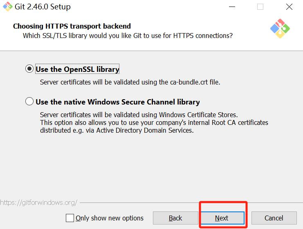This screenshot has width=303, height=229.
Task: Go back with the Back button
Action: pyautogui.click(x=175, y=218)
